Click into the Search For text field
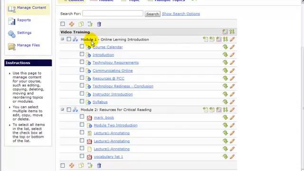This screenshot has height=171, width=304. [113, 13]
